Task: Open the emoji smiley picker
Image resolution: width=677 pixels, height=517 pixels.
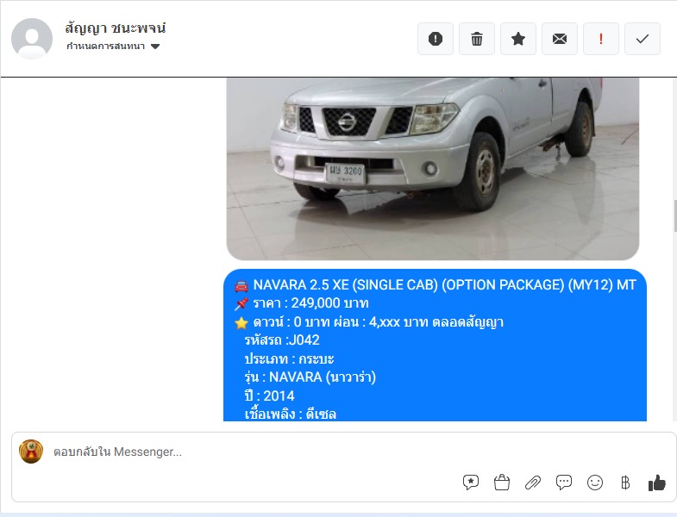Action: tap(595, 482)
